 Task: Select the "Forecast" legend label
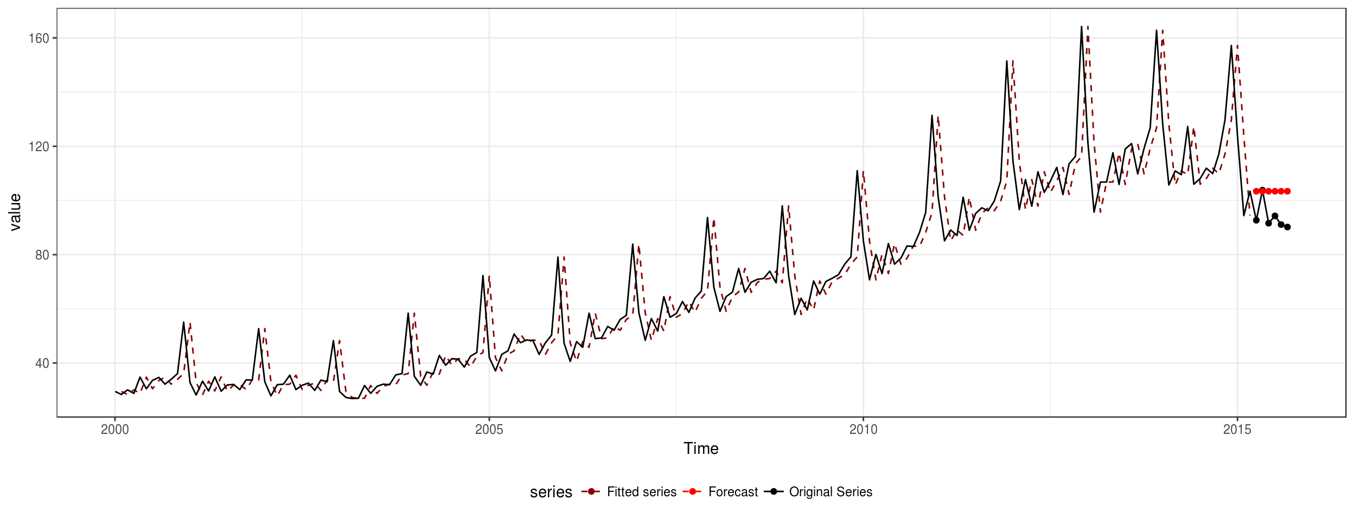coord(733,492)
